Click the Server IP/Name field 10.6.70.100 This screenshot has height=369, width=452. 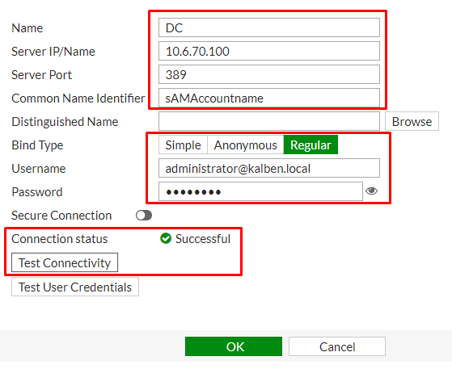tap(269, 51)
